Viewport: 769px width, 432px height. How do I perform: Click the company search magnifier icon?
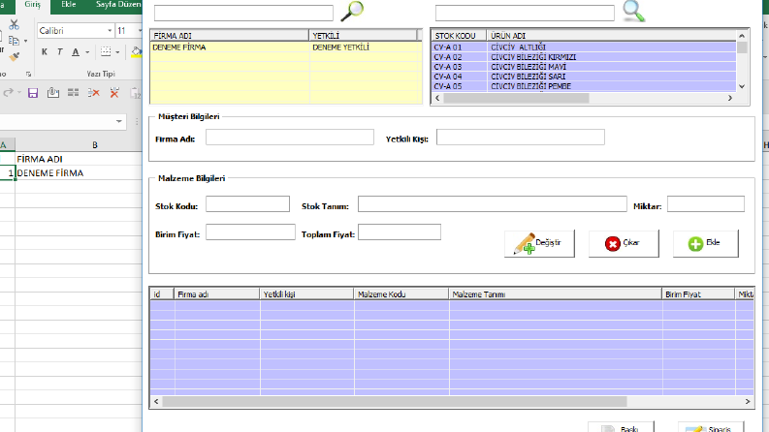click(x=352, y=11)
